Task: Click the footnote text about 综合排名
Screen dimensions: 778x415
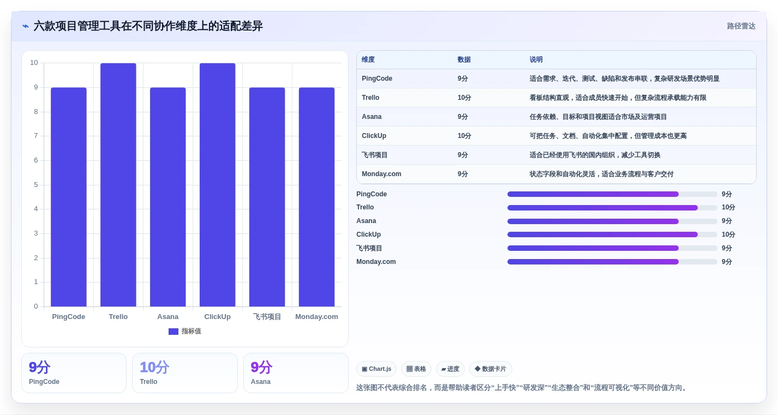Action: pyautogui.click(x=523, y=388)
